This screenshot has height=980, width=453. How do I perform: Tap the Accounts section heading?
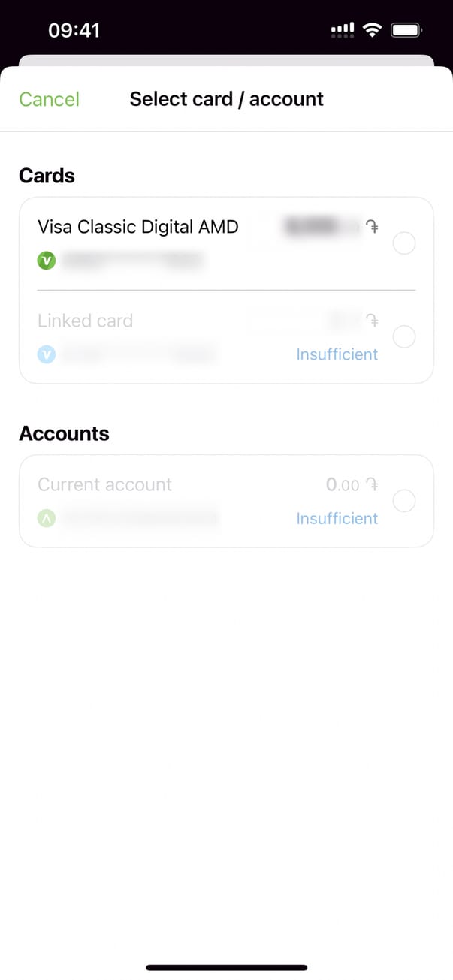(64, 433)
